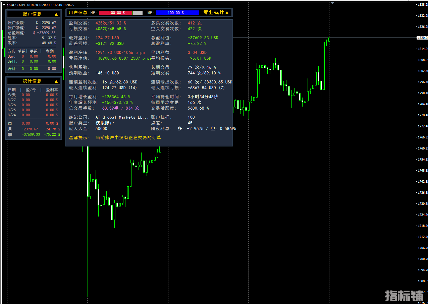
Task: Click the 指标铺 watermark logo
Action: click(404, 296)
